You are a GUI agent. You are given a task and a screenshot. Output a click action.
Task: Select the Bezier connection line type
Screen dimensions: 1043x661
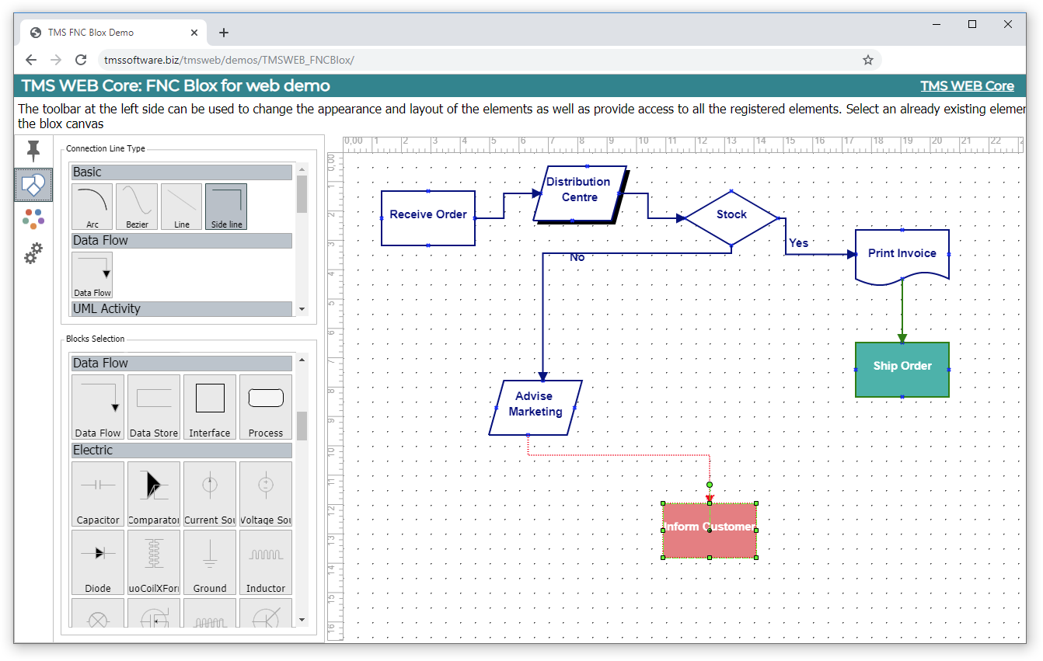(136, 205)
